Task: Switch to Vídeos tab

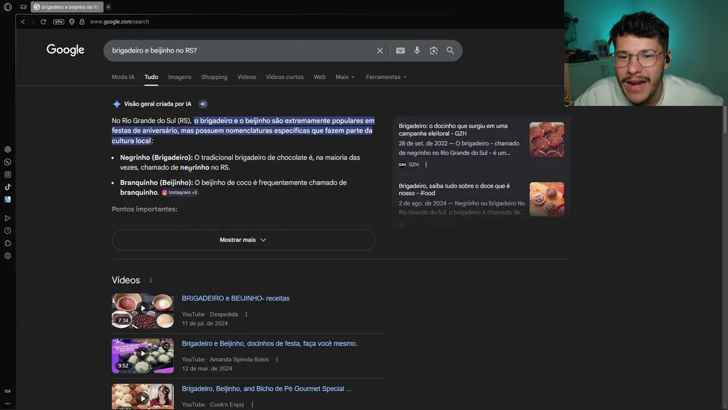Action: 247,77
